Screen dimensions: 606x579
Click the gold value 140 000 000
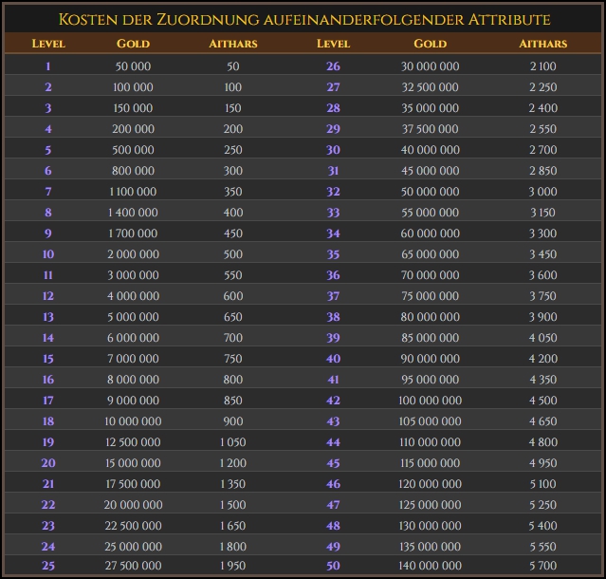431,568
